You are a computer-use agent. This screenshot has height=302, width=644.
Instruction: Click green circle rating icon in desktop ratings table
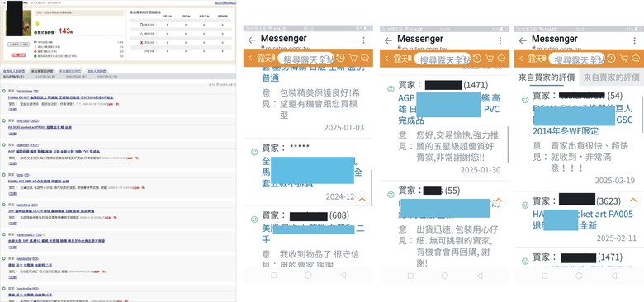(x=142, y=25)
